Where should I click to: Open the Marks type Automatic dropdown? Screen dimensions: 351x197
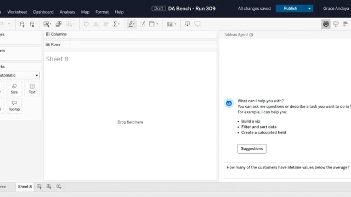point(19,76)
